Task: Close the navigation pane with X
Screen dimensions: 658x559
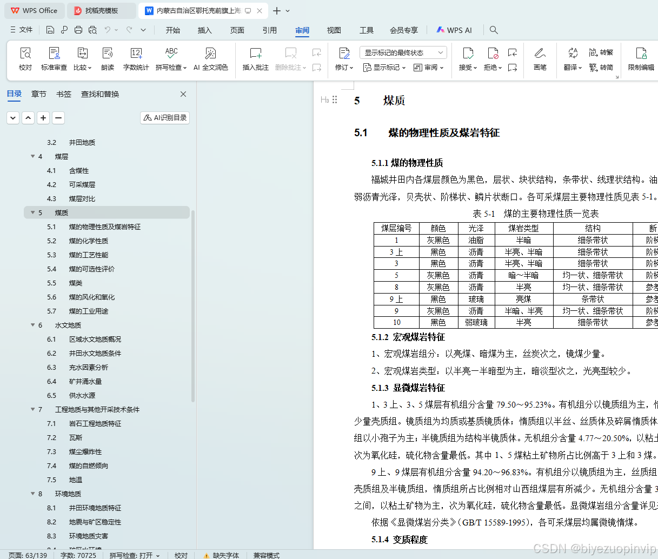Action: [183, 94]
